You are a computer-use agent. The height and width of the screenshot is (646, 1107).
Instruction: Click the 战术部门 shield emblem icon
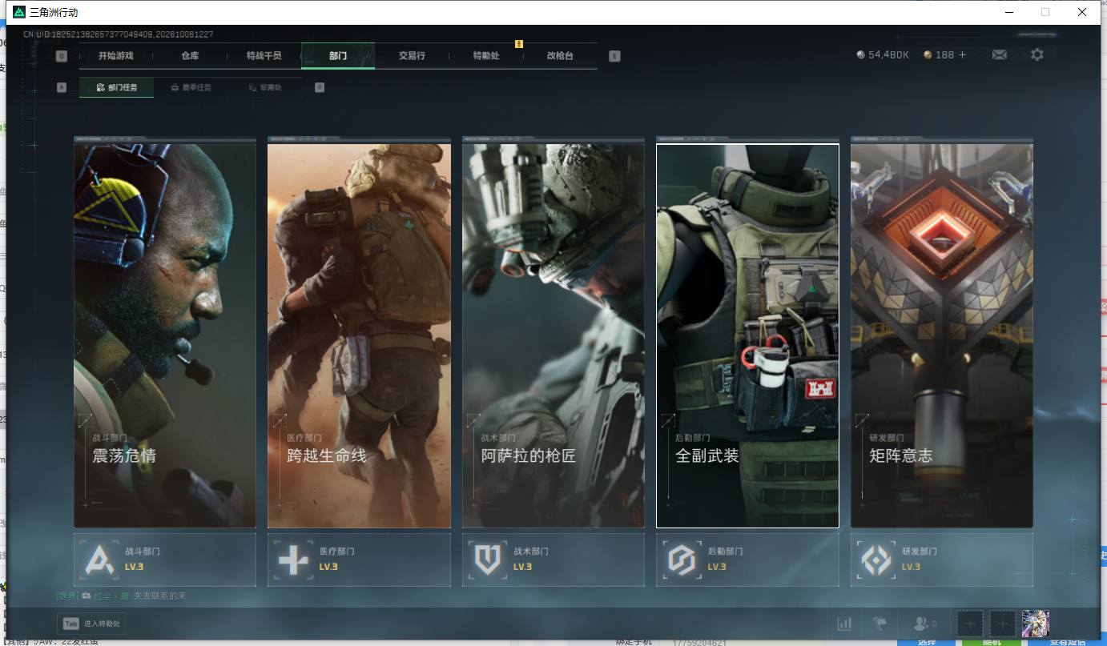[x=488, y=560]
